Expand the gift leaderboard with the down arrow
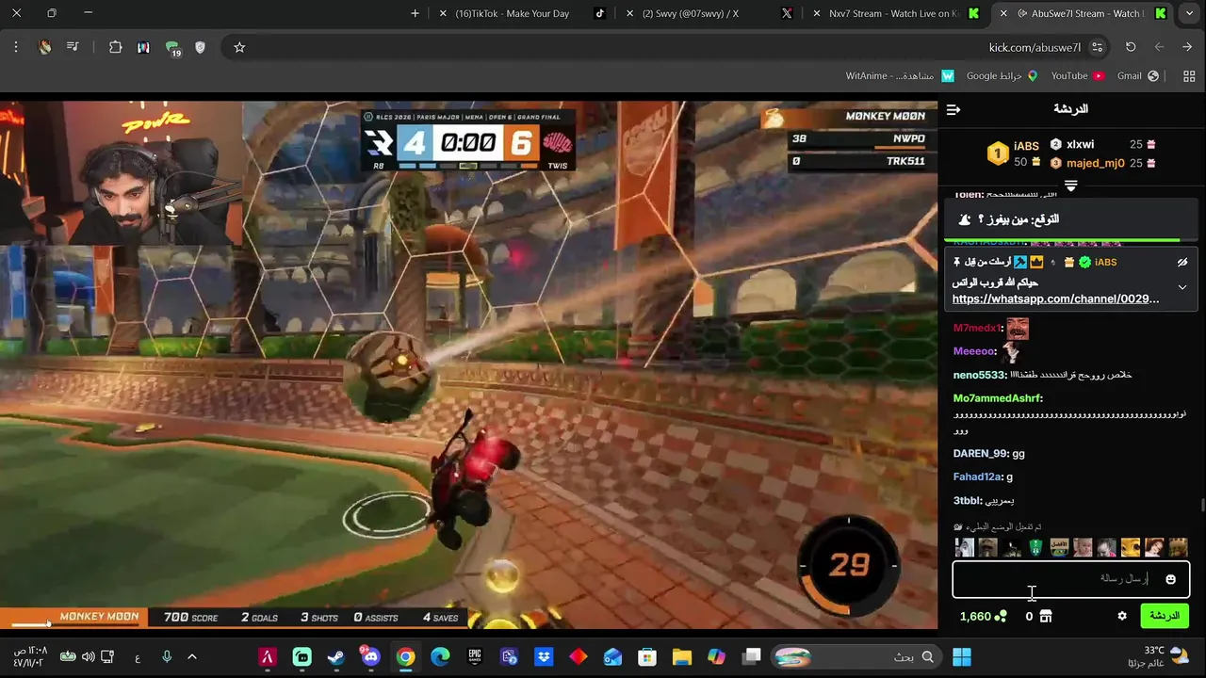Screen dimensions: 1206x678 (x=1070, y=186)
